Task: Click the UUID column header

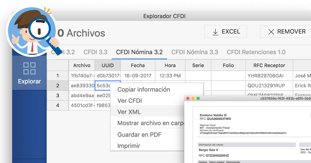Action: pos(108,65)
